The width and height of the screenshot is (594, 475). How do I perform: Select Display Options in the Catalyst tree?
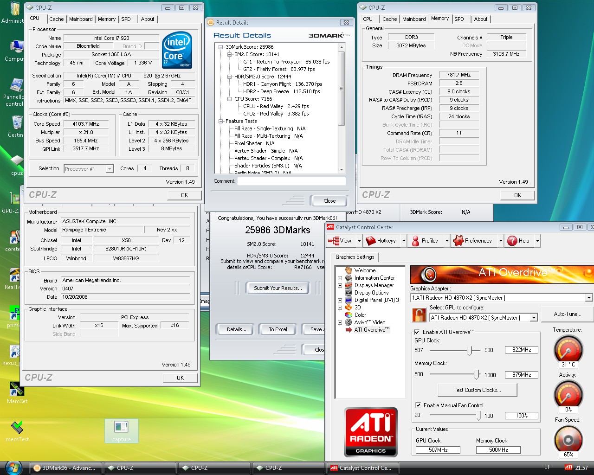tap(371, 293)
